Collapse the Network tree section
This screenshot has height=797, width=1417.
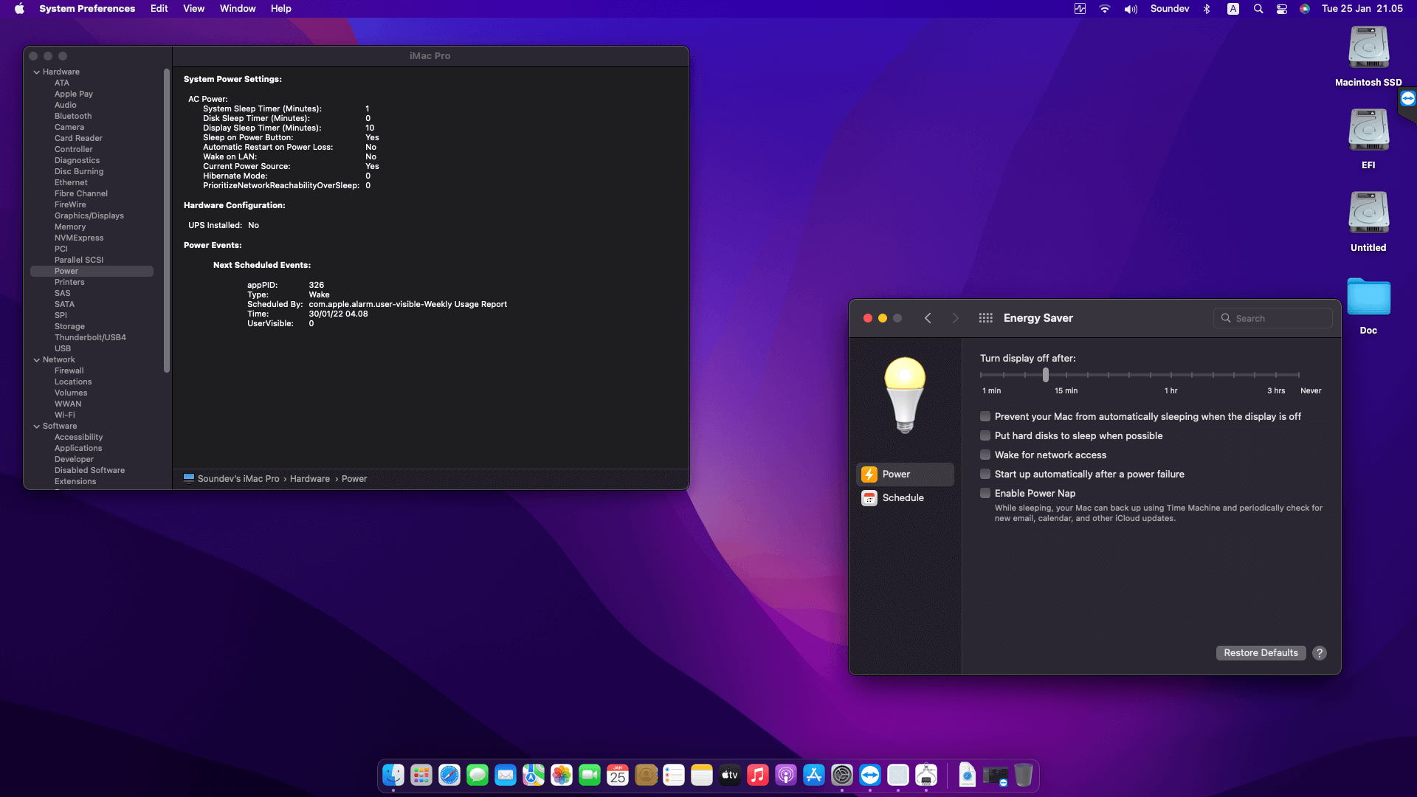pyautogui.click(x=36, y=359)
